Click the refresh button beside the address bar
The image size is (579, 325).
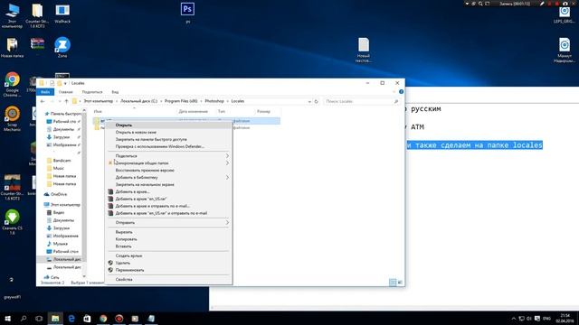tap(316, 101)
